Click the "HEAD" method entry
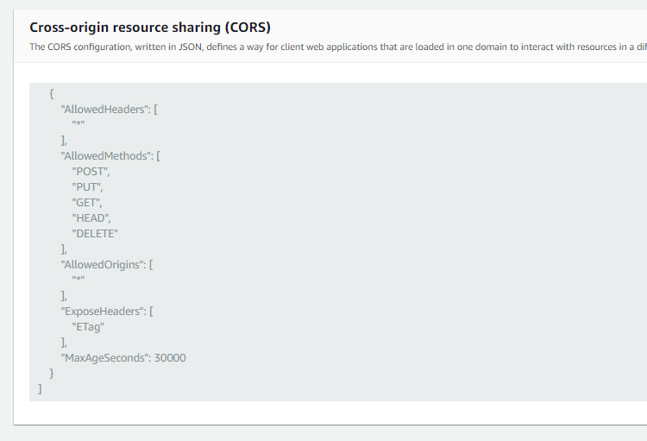Screen dimensions: 647x441 (91, 217)
